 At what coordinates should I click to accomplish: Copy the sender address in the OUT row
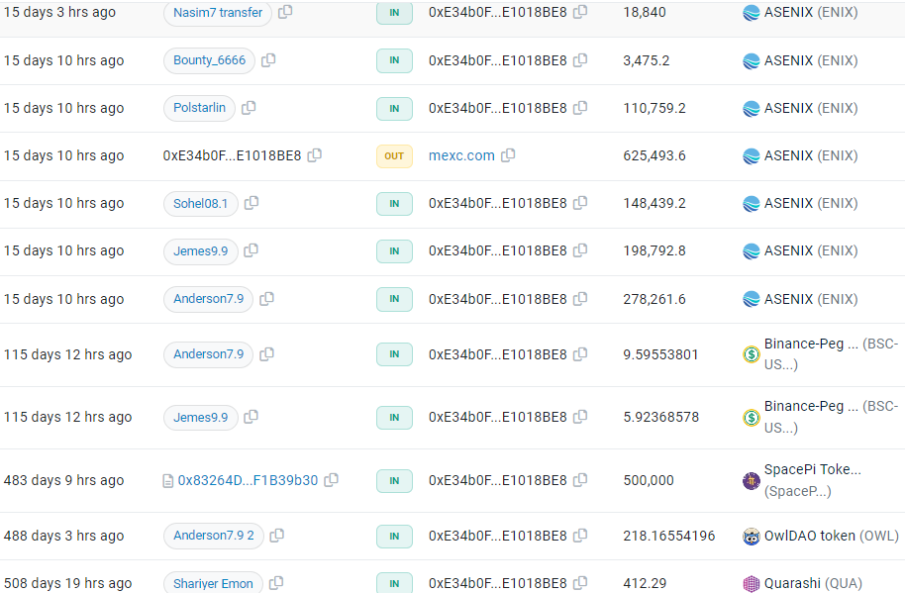[x=315, y=155]
